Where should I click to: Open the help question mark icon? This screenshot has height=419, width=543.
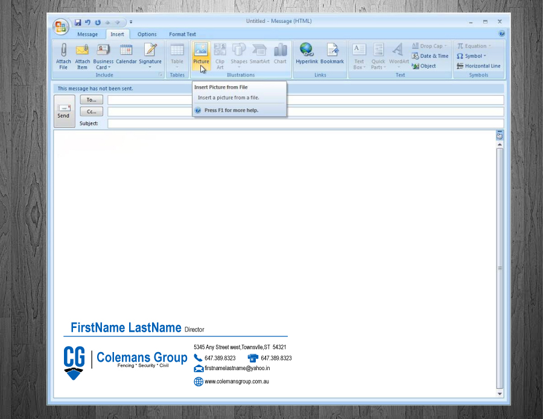tap(501, 34)
